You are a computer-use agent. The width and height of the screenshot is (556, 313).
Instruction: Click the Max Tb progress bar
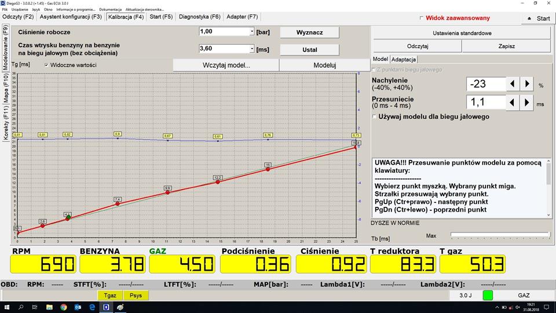click(500, 235)
